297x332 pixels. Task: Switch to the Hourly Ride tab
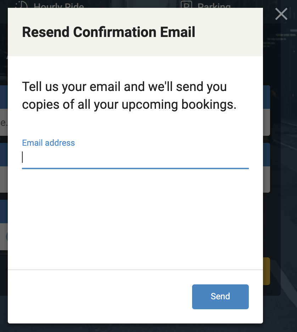pyautogui.click(x=58, y=6)
